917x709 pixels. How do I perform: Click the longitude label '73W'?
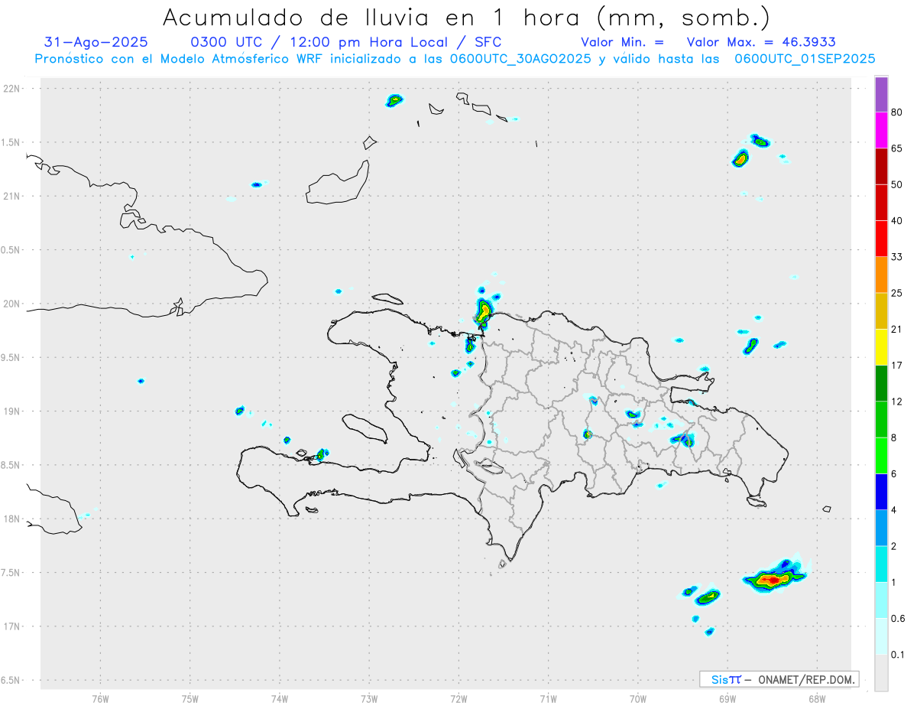[x=369, y=698]
